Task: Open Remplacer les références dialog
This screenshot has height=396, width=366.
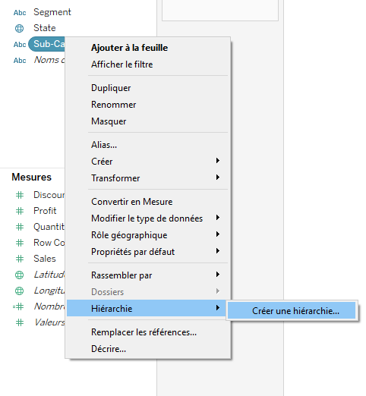Action: pyautogui.click(x=144, y=332)
